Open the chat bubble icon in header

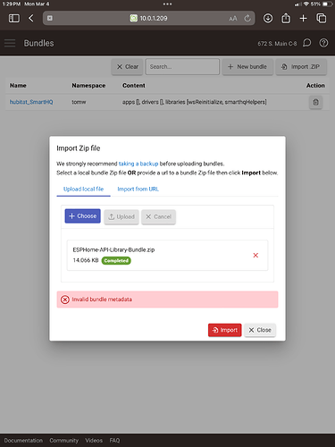pyautogui.click(x=307, y=43)
